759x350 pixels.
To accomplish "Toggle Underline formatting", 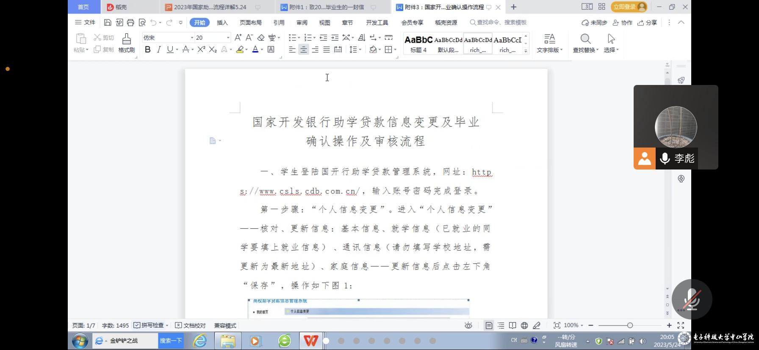I will 170,49.
